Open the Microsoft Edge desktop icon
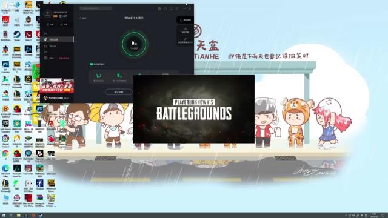The image size is (388, 218). click(x=5, y=170)
